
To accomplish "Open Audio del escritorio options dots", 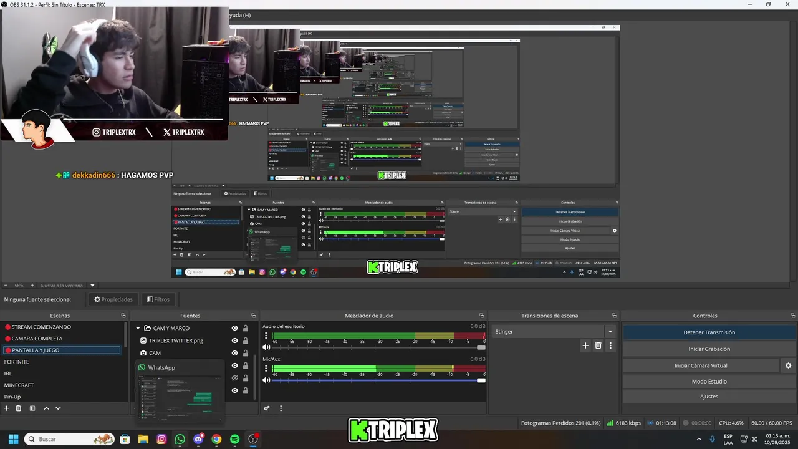I will [x=266, y=336].
